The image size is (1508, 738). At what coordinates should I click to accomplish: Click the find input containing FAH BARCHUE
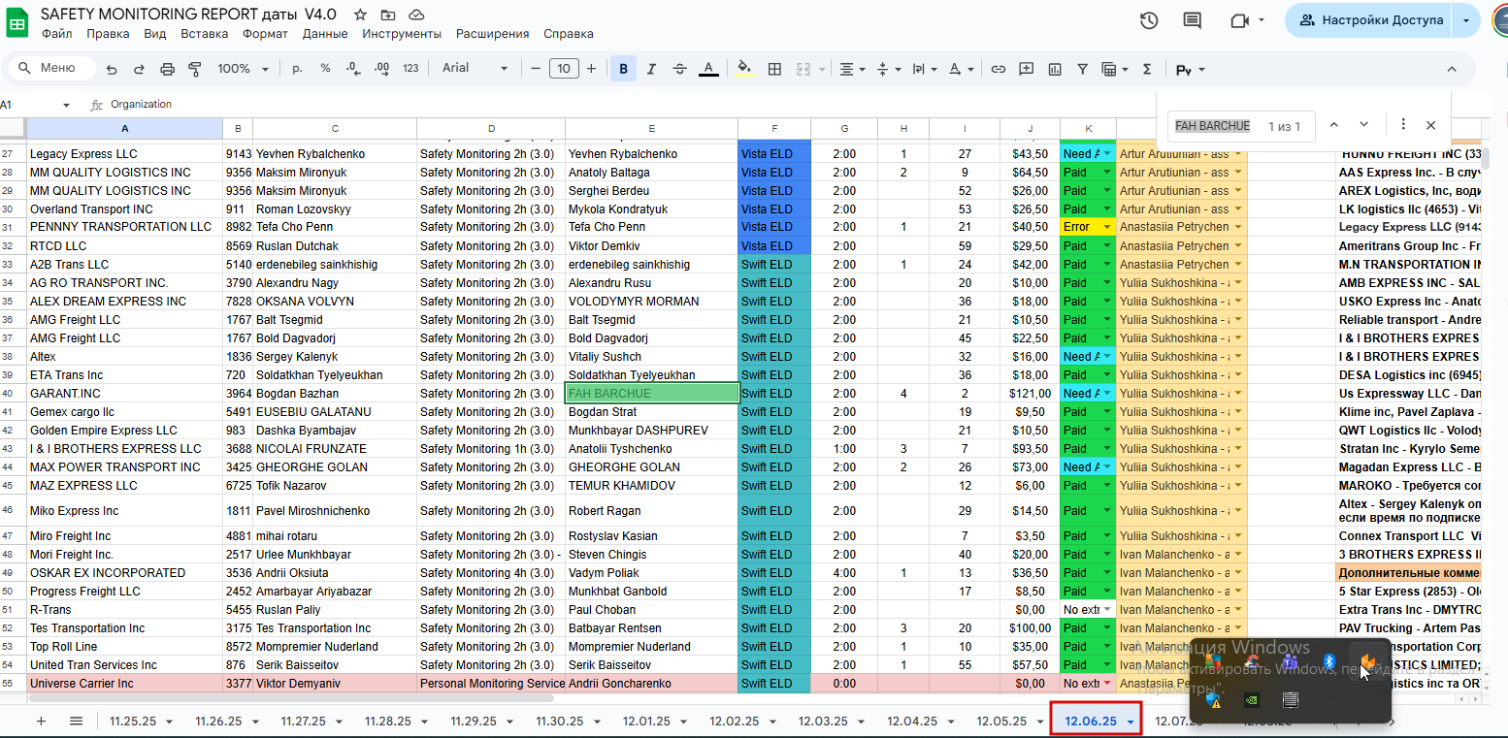(1212, 126)
